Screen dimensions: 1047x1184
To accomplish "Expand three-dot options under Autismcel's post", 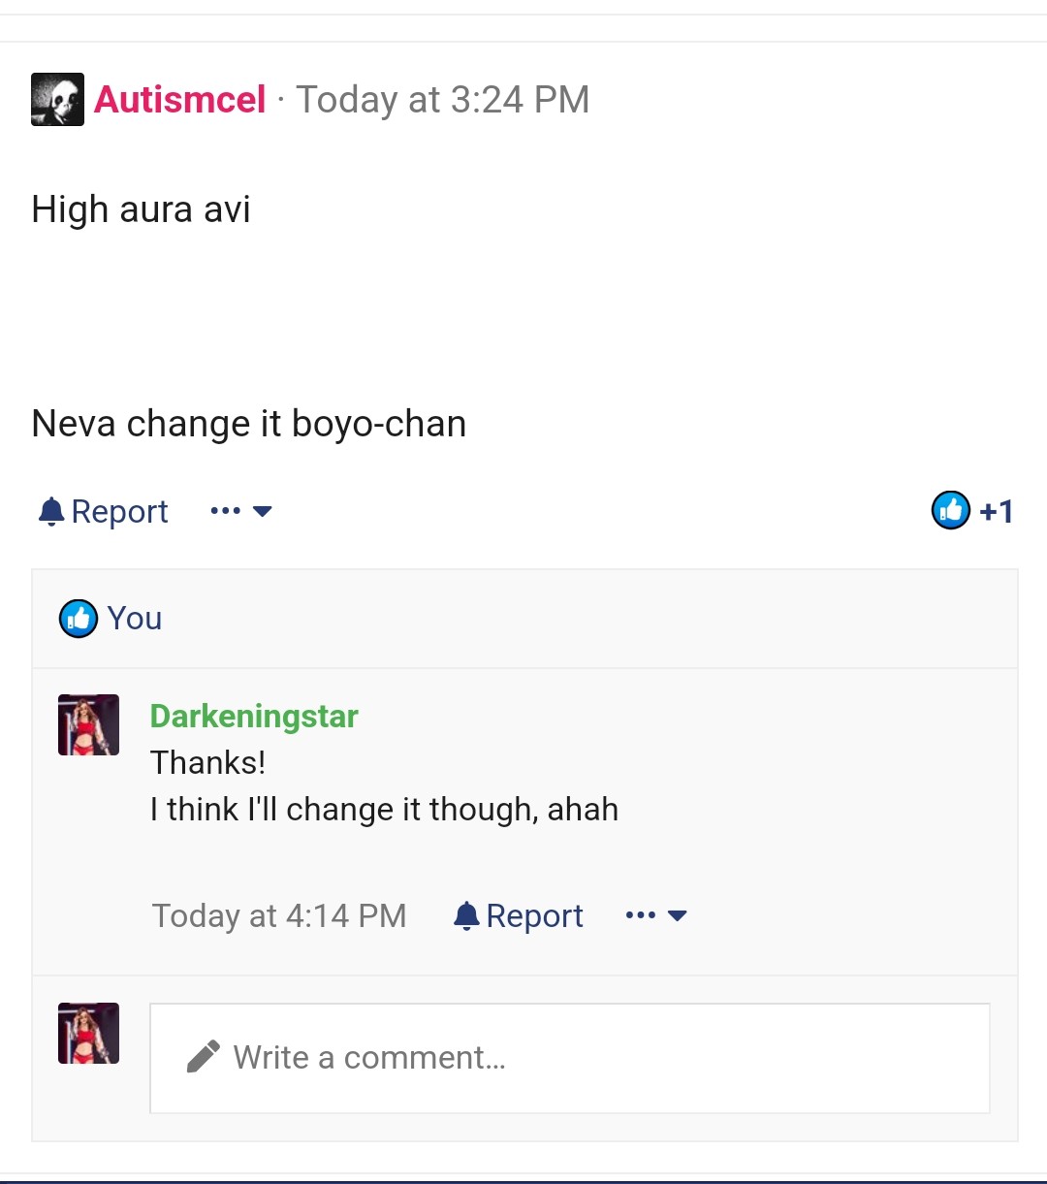I will 240,511.
